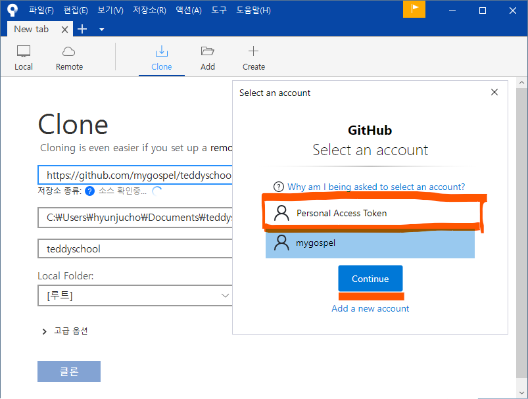This screenshot has height=399, width=528.
Task: Click the teddyschool name input field
Action: pyautogui.click(x=135, y=249)
